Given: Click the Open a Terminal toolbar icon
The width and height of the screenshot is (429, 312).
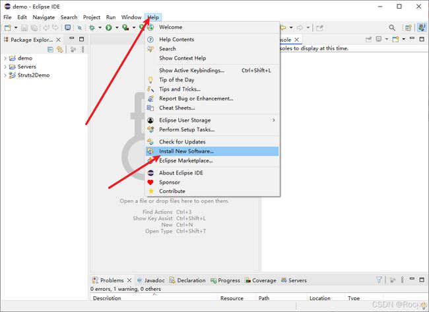Looking at the screenshot, I should [x=67, y=28].
